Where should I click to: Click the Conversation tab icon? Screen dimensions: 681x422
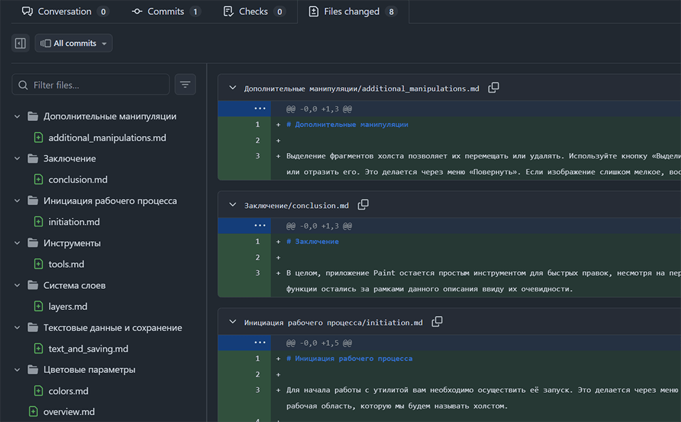27,12
